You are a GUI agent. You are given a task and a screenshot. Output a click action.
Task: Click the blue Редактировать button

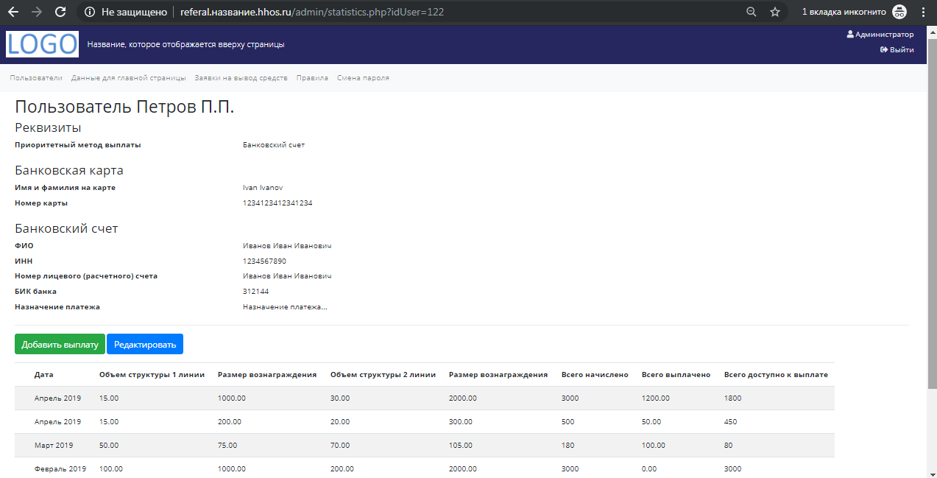click(145, 345)
